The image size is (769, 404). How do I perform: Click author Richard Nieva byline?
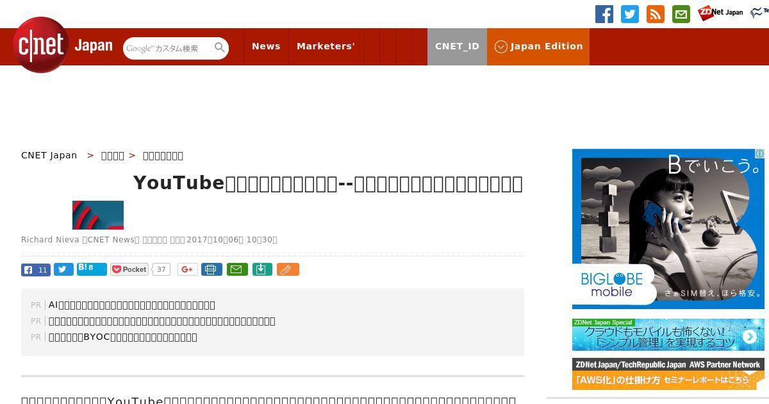coord(50,240)
